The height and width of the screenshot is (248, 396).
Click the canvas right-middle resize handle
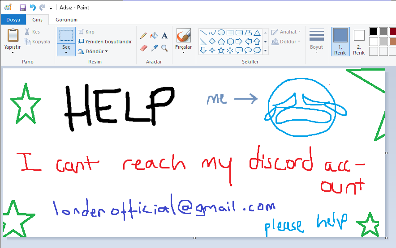point(387,153)
